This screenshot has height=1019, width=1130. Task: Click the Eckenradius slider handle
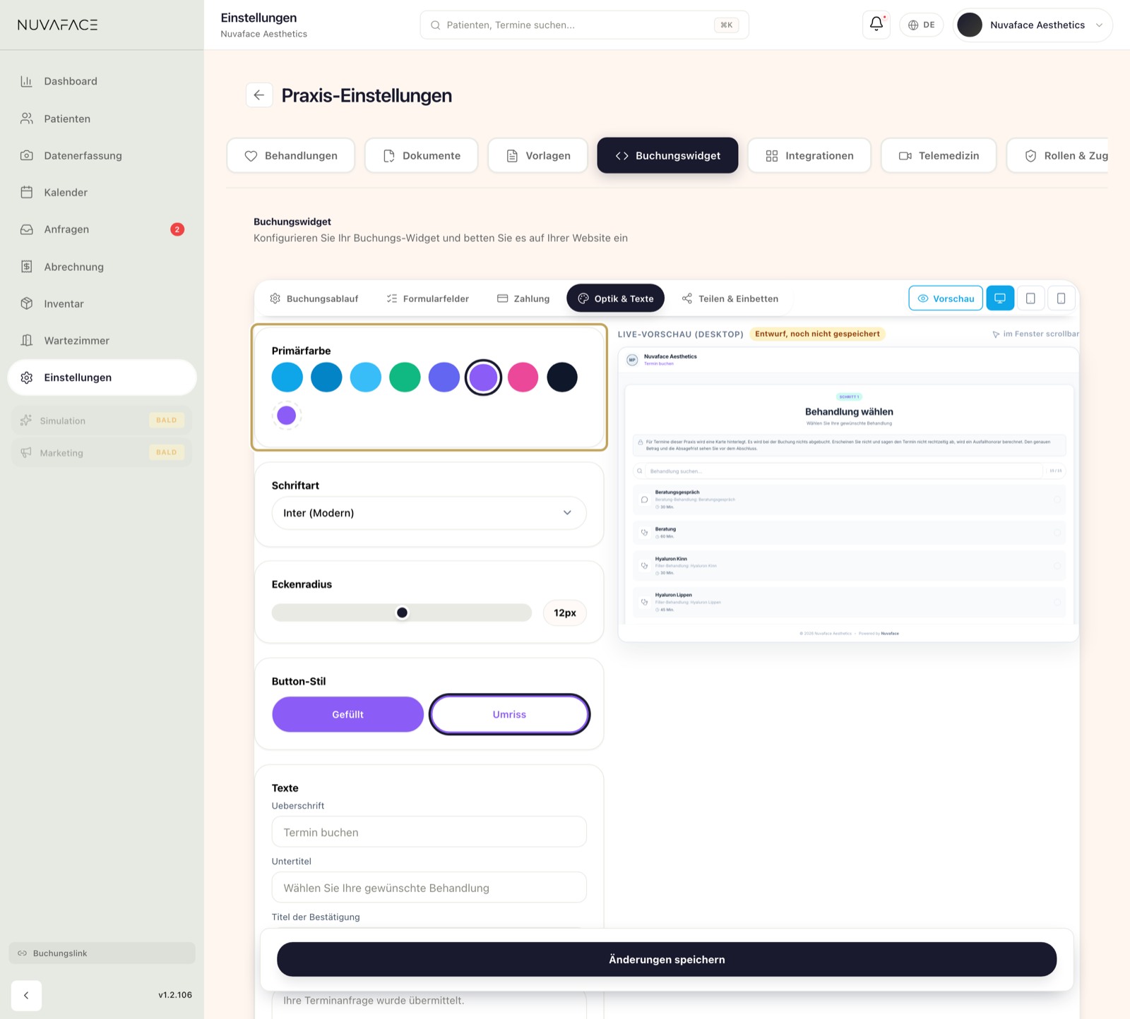(402, 613)
